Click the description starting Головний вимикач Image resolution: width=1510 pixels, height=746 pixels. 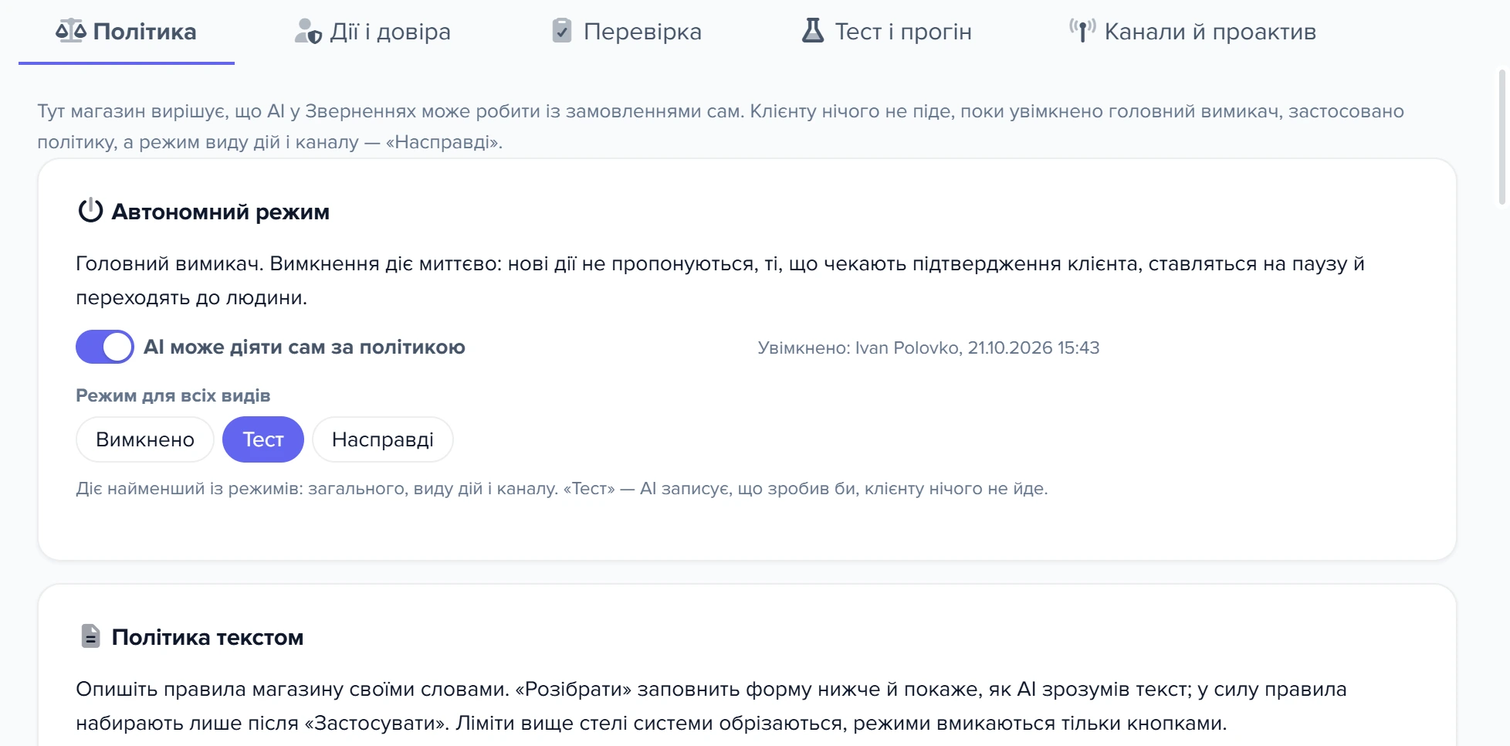click(x=720, y=280)
